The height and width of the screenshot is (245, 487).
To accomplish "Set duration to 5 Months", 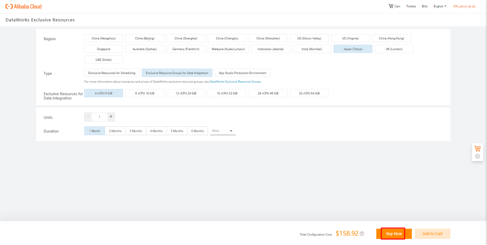I will [x=177, y=131].
